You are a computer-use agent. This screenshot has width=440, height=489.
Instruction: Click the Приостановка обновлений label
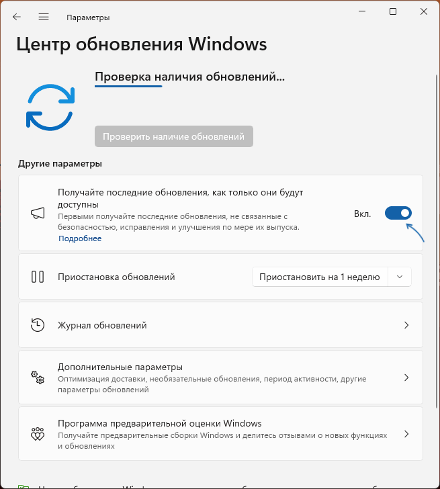click(x=116, y=277)
